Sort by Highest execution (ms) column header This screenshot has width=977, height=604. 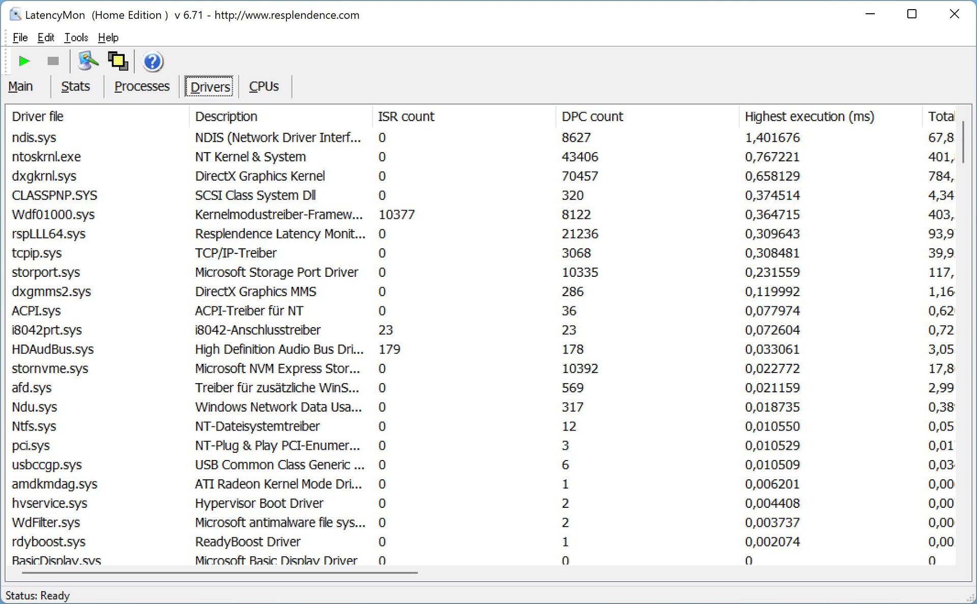tap(809, 117)
